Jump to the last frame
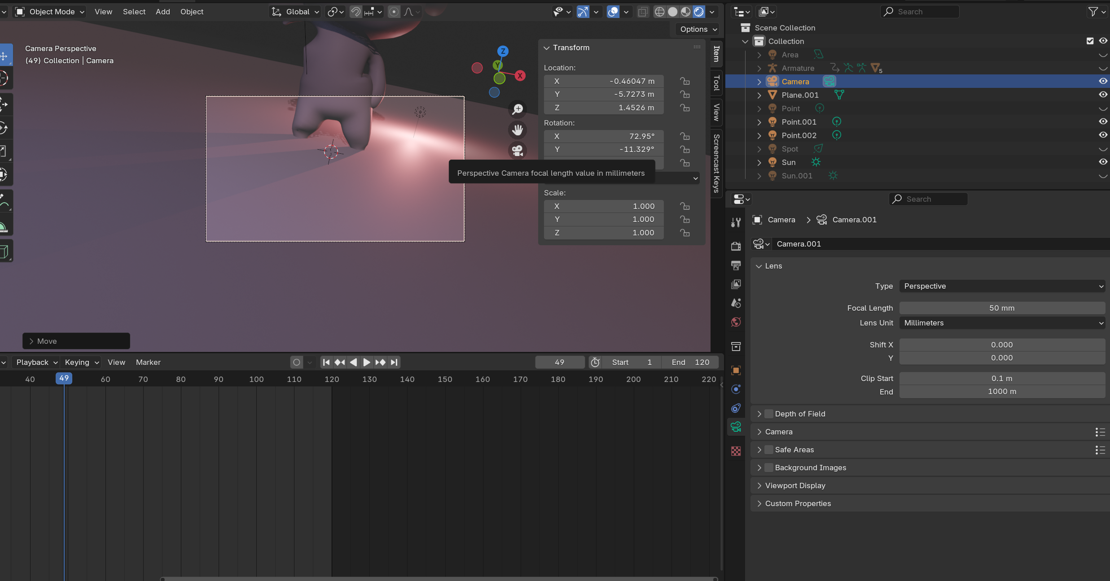 click(x=394, y=362)
